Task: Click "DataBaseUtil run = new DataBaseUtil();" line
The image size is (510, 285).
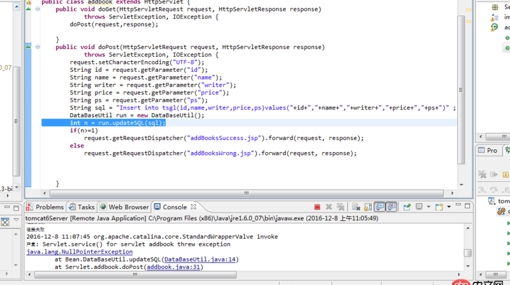Action: click(x=137, y=115)
